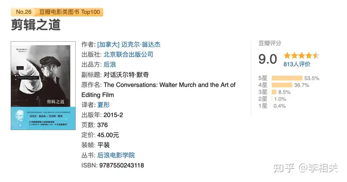Image resolution: width=347 pixels, height=182 pixels.
Task: Click the 4星 rating bar at 36.7%
Action: tap(282, 85)
